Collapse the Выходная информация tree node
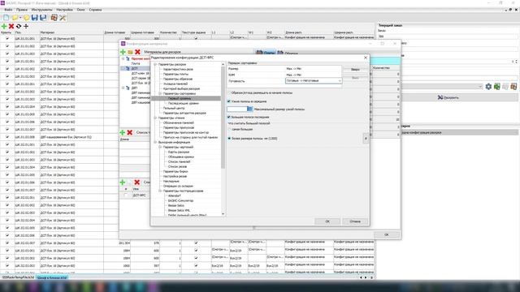Viewport: 520px width, 292px height. [155, 142]
